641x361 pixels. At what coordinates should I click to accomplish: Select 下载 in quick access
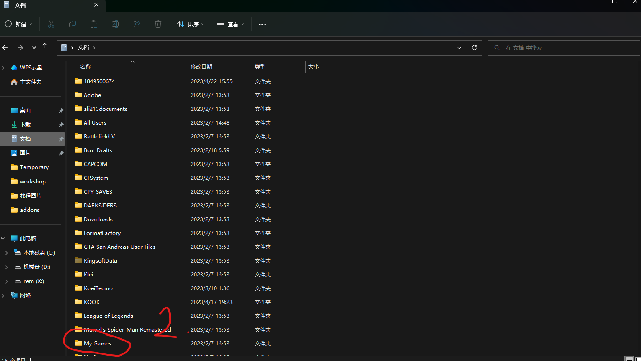(x=20, y=125)
